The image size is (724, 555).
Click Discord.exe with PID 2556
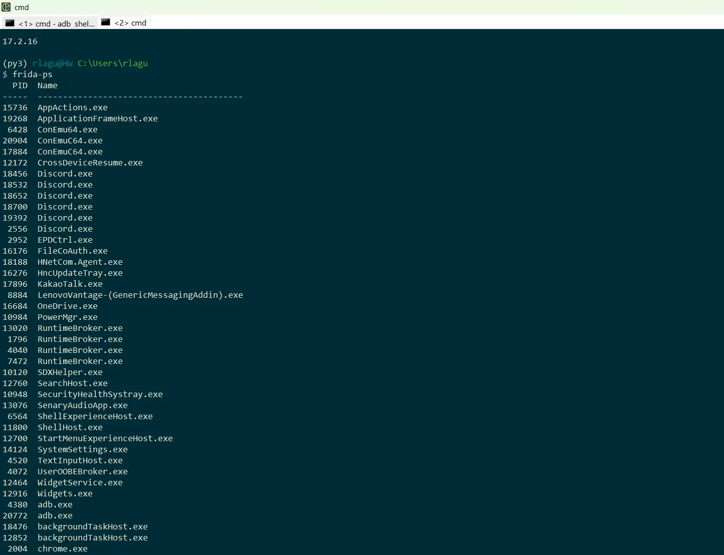[x=65, y=229]
